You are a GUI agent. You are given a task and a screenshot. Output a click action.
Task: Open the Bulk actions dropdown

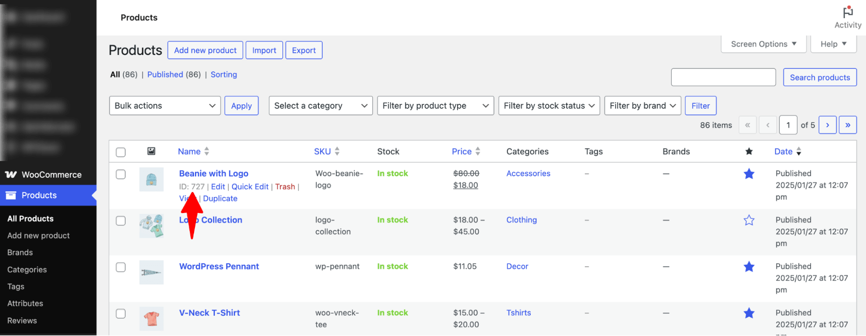point(165,106)
